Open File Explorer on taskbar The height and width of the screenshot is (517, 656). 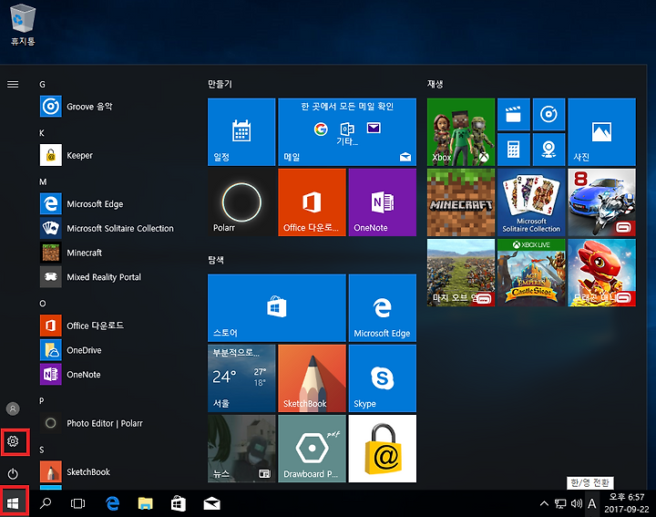click(x=145, y=503)
